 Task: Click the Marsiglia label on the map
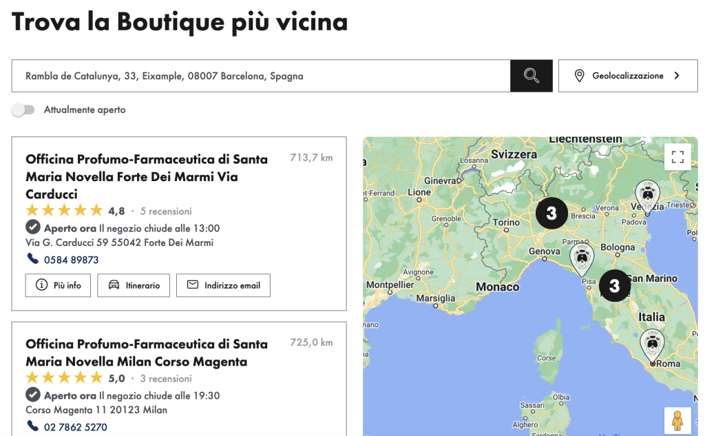click(435, 298)
